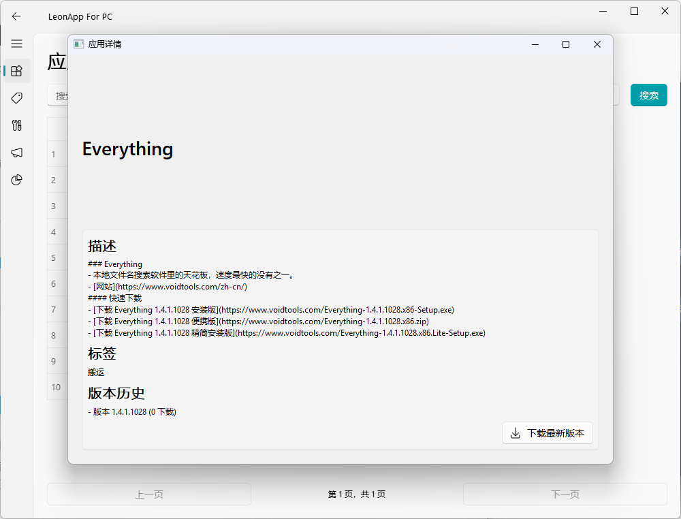Viewport: 681px width, 519px height.
Task: Click the 下载最新版本 button
Action: click(548, 432)
